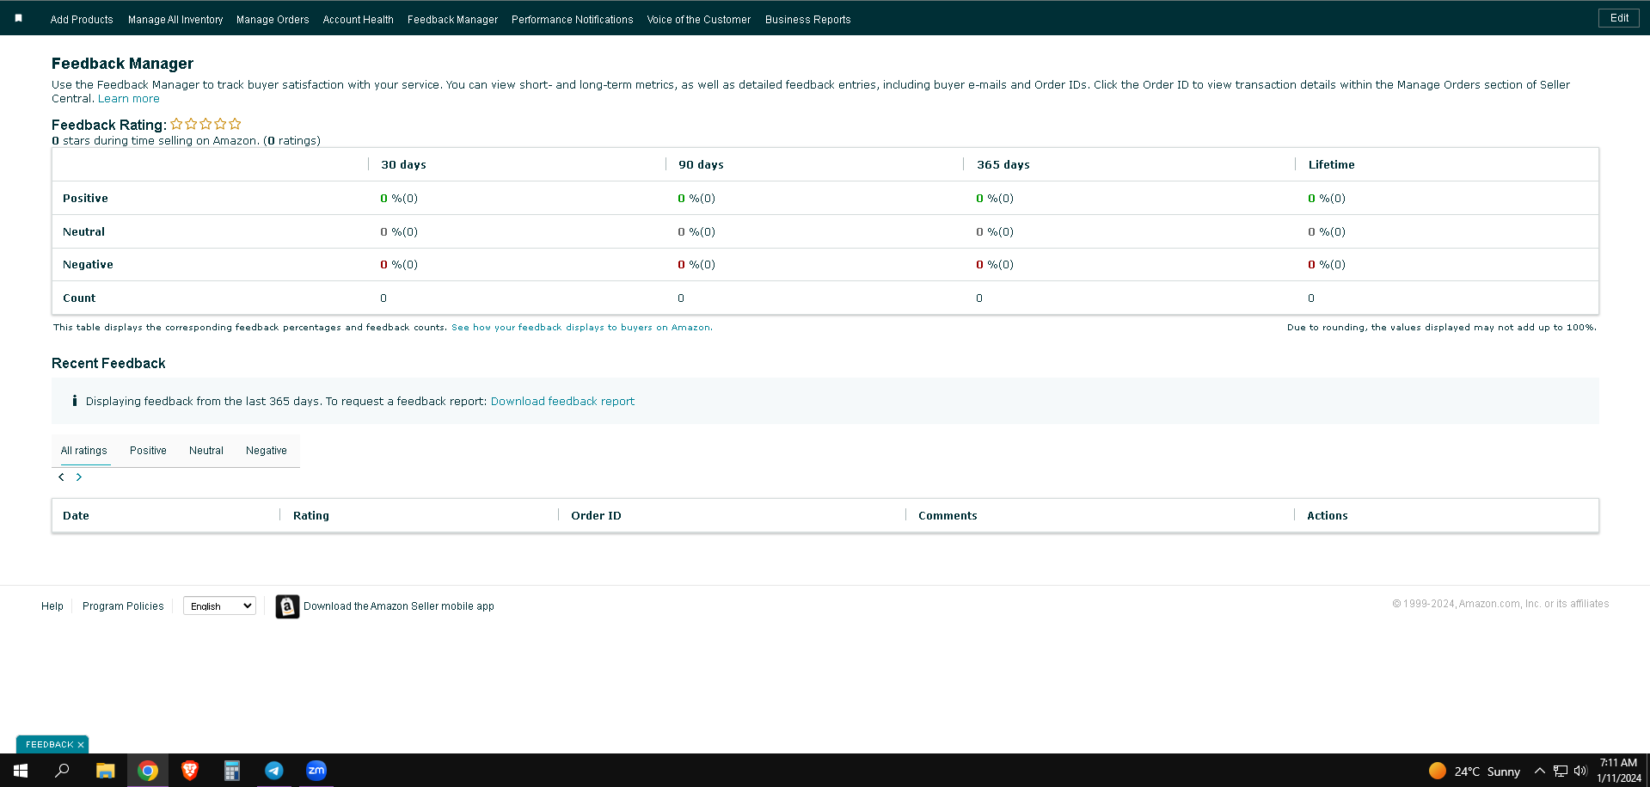The image size is (1650, 787).
Task: Click the Amazon Seller app icon
Action: pyautogui.click(x=287, y=606)
